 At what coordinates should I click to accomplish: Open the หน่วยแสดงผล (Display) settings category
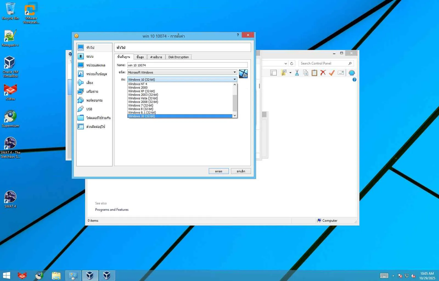coord(94,65)
